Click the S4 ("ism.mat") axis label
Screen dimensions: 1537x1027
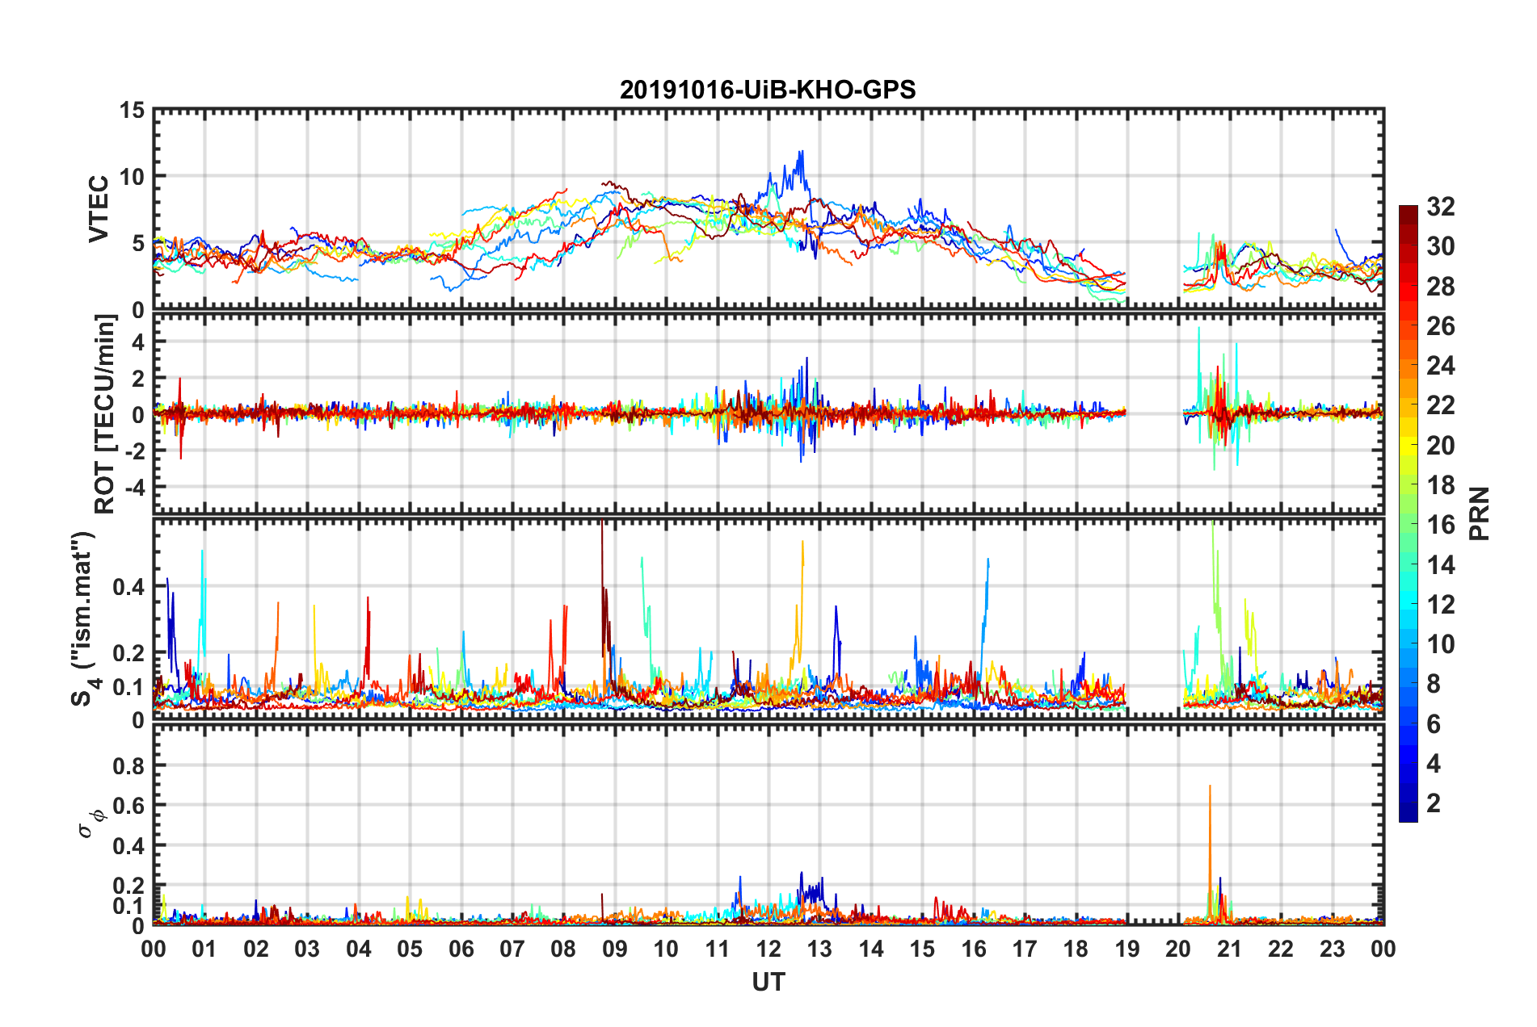point(84,618)
